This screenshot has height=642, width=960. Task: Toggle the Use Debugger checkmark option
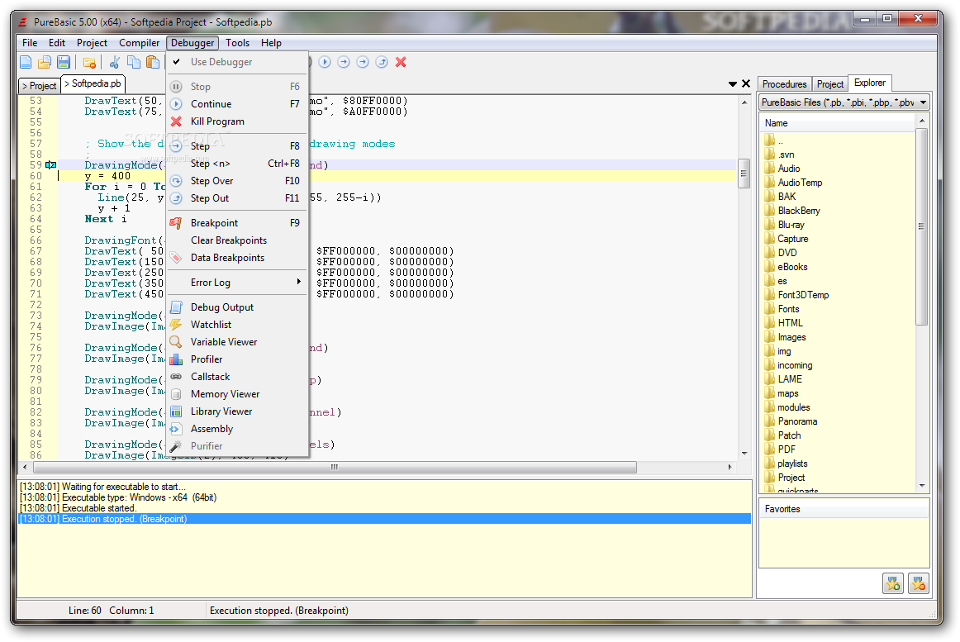pyautogui.click(x=238, y=62)
